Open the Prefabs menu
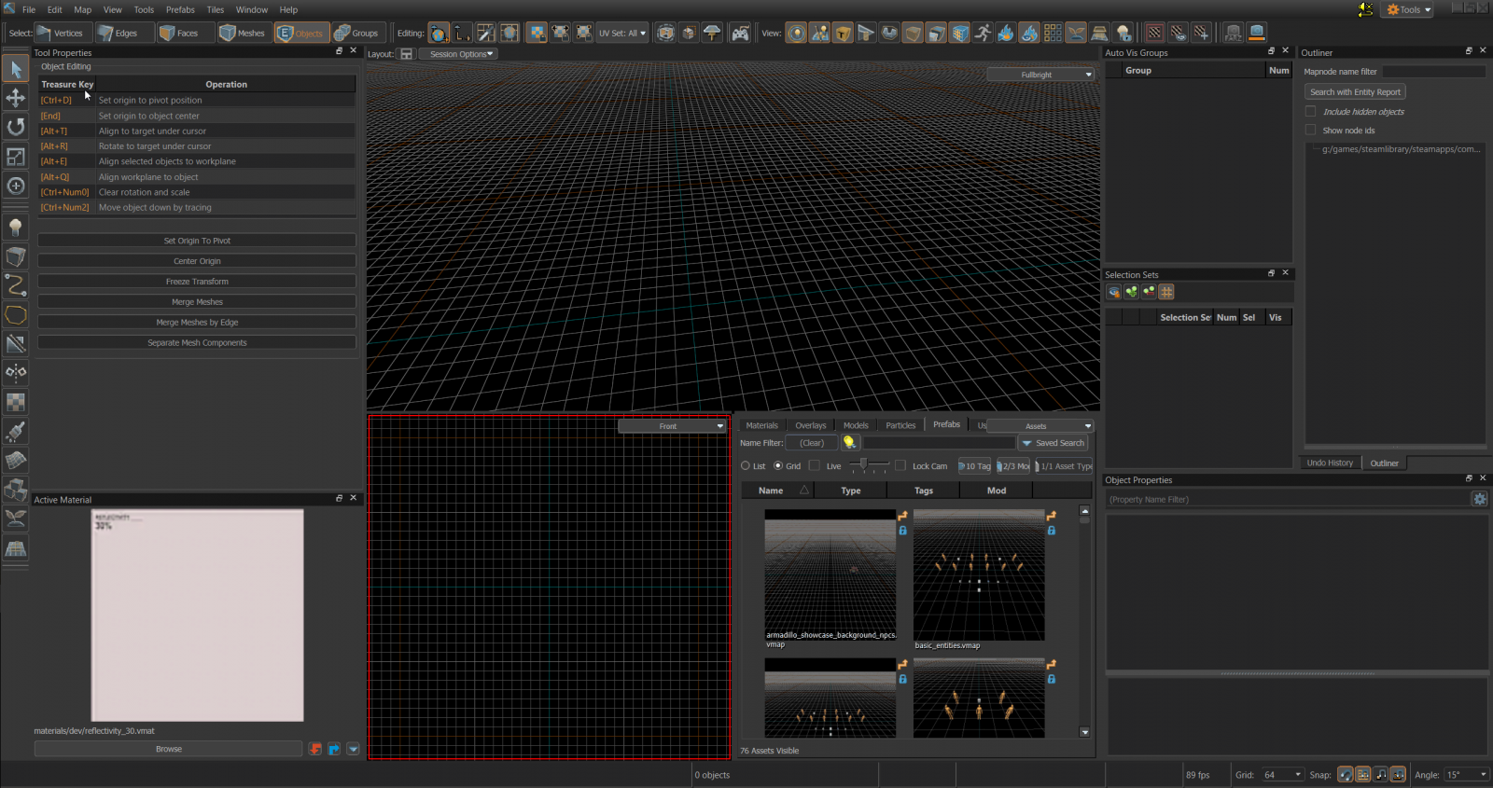This screenshot has height=788, width=1493. pyautogui.click(x=180, y=10)
